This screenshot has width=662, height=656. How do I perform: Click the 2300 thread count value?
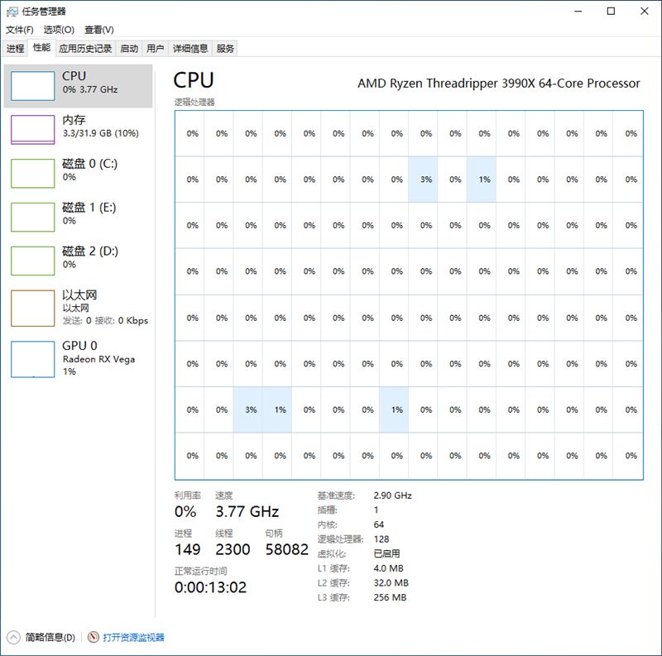click(x=233, y=549)
